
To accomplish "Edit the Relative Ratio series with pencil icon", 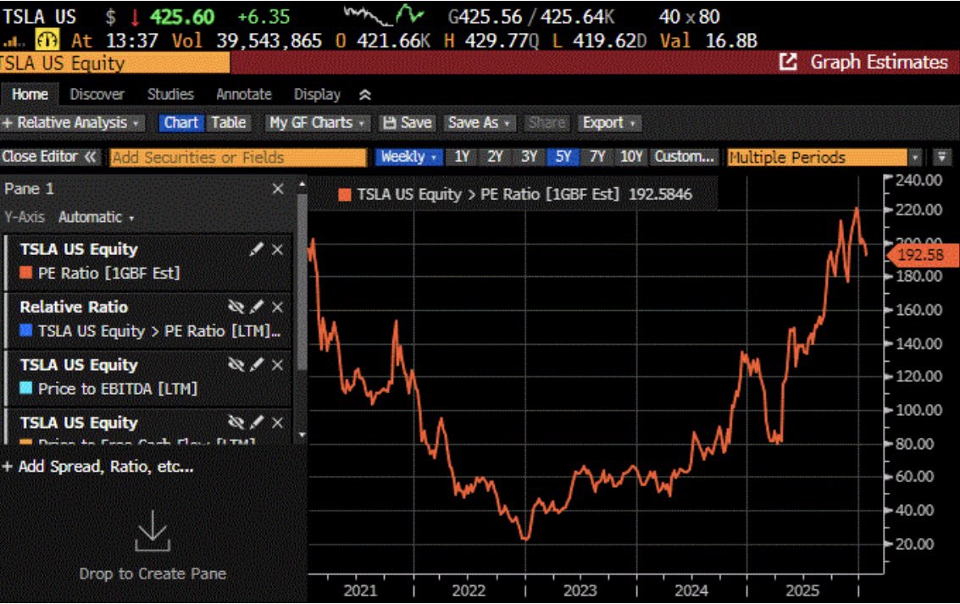I will point(258,308).
